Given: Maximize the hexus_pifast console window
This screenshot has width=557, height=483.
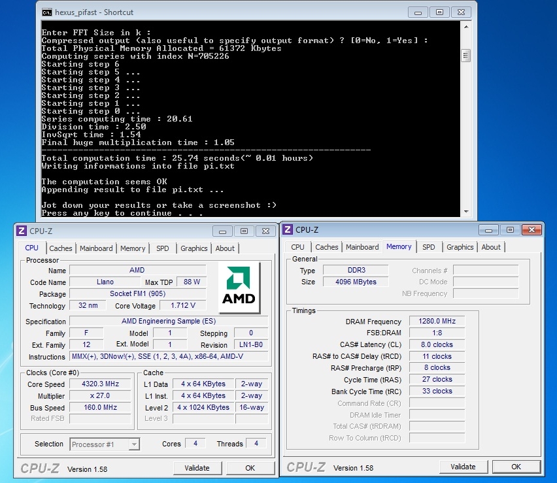Looking at the screenshot, I should (x=439, y=12).
